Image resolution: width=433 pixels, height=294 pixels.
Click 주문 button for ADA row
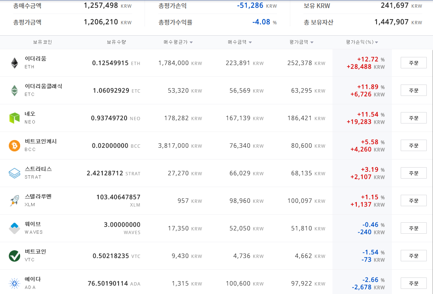pos(414,283)
